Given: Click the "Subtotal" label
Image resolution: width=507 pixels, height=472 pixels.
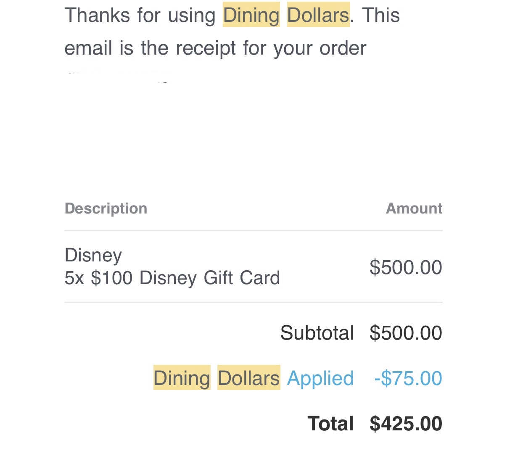Looking at the screenshot, I should 317,333.
